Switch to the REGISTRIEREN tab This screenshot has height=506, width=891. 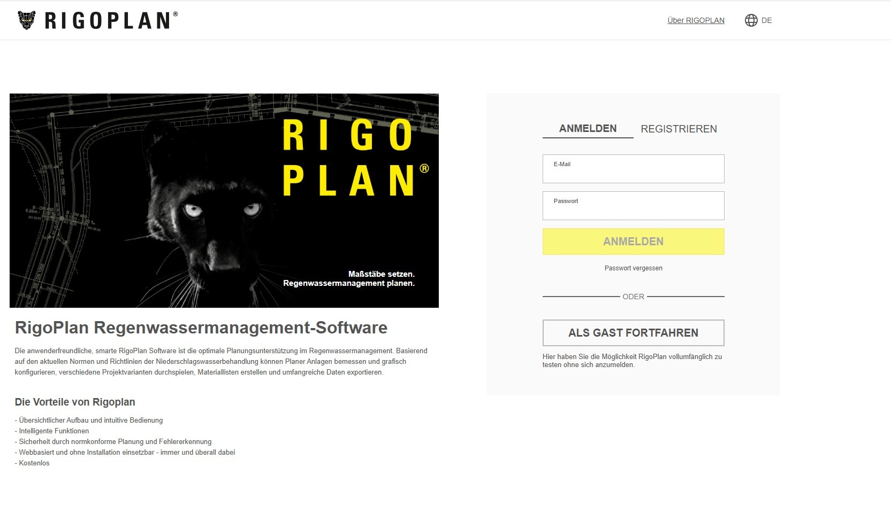[x=679, y=129]
